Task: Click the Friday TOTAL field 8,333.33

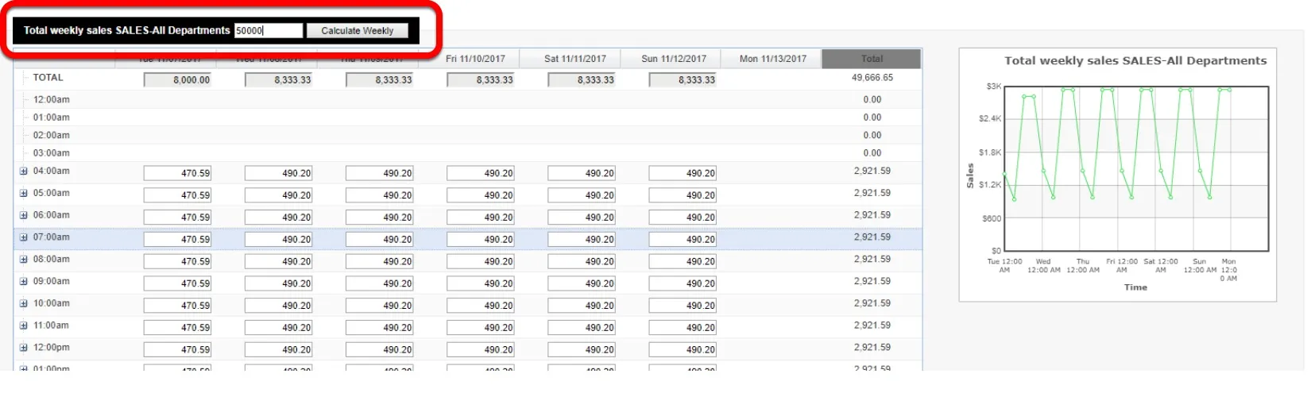Action: [x=480, y=80]
